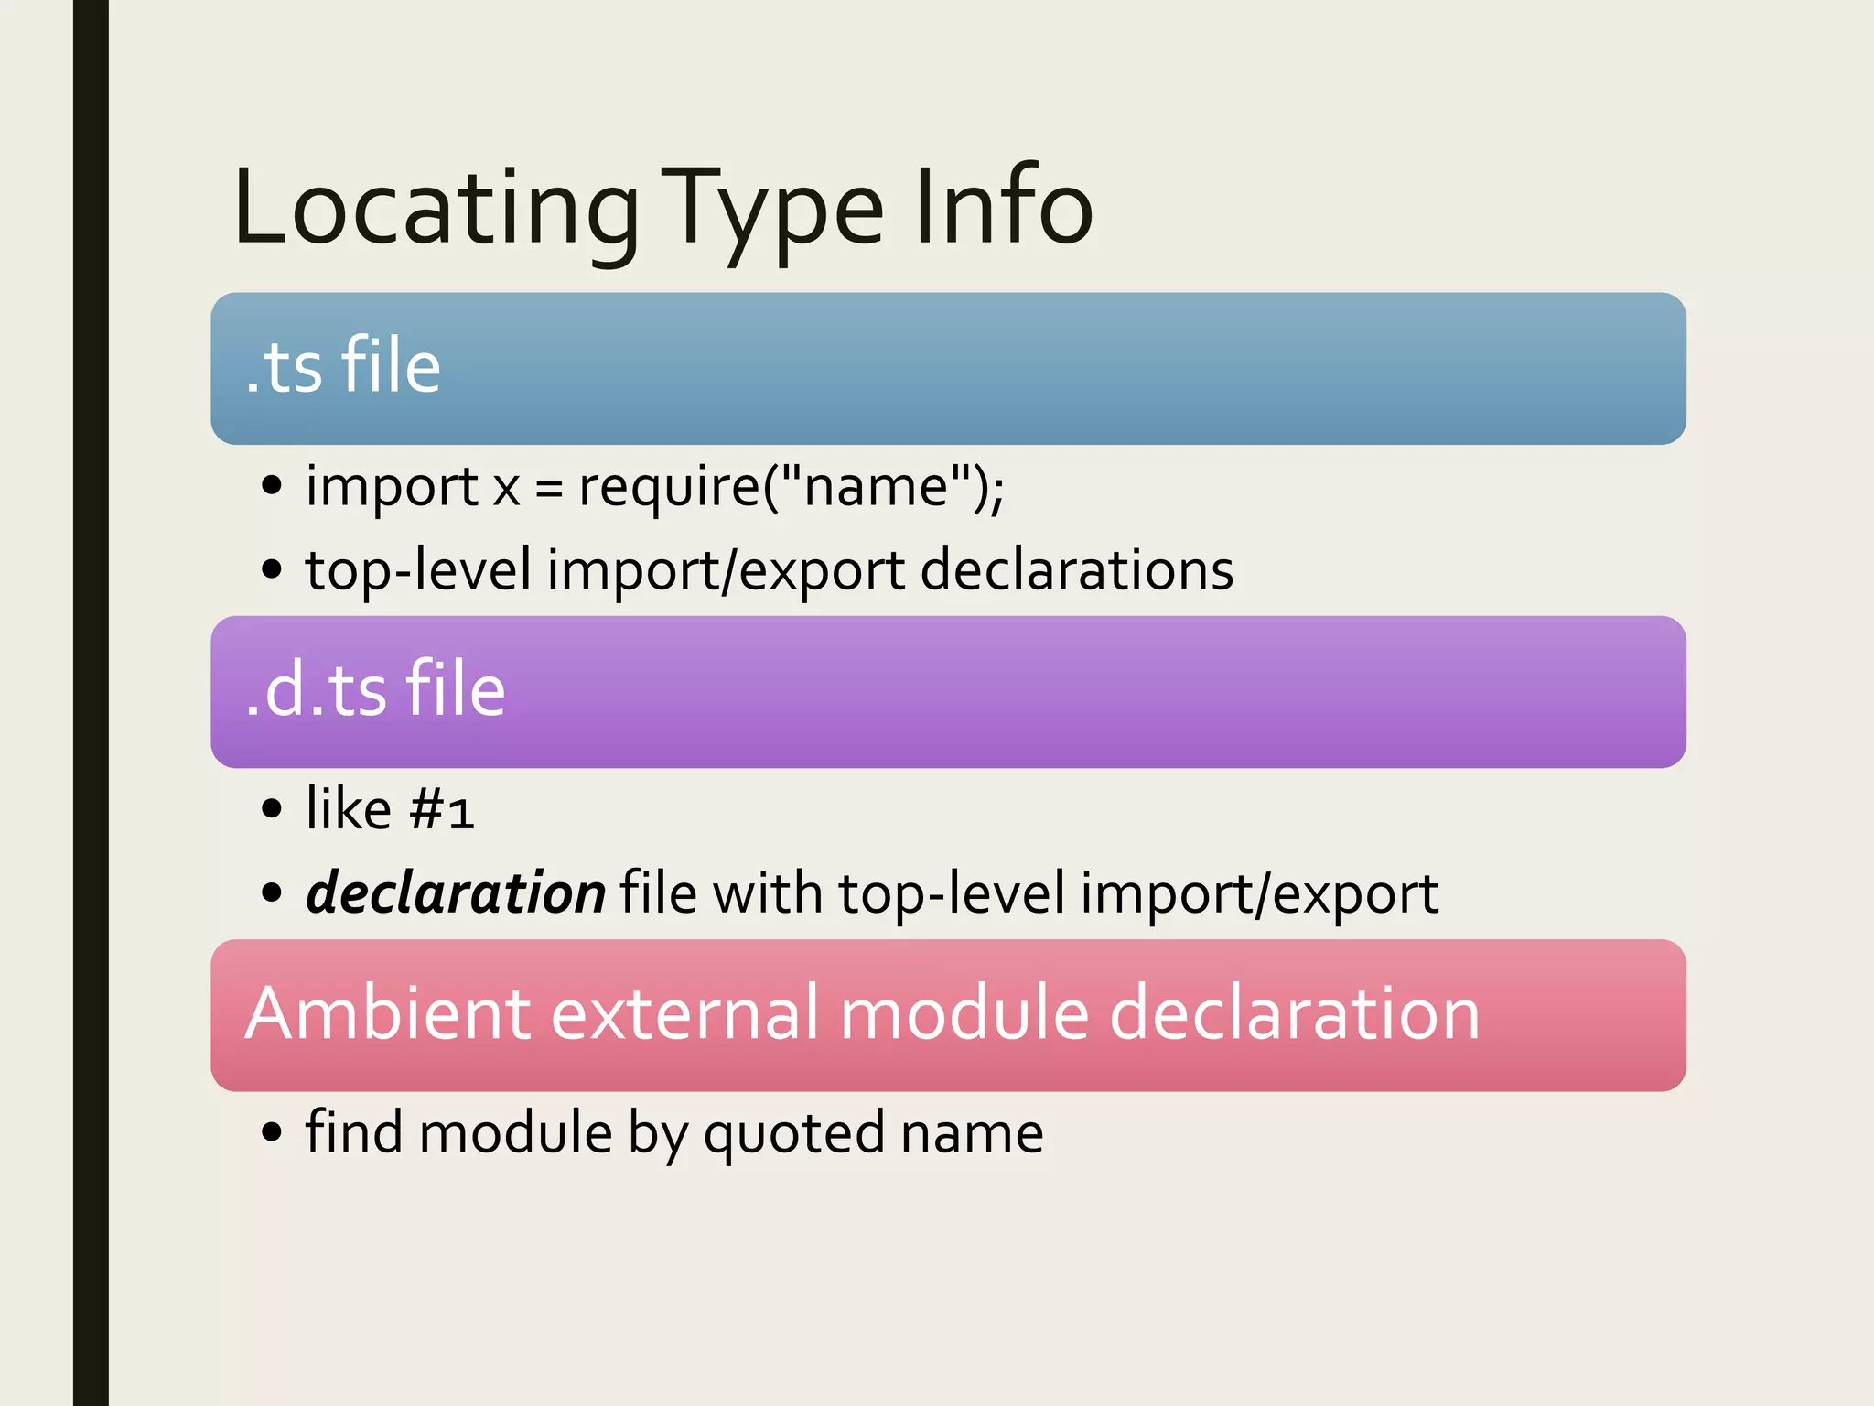
Task: Click 'file with top-level import/export' text
Action: (x=1029, y=893)
